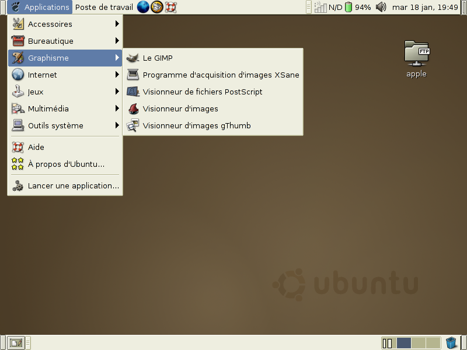This screenshot has height=350, width=467.
Task: Expand the Internet submenu arrow
Action: [117, 75]
